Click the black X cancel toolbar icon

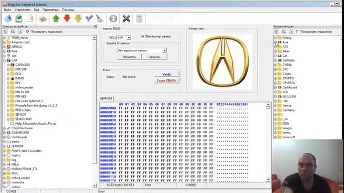pos(126,19)
